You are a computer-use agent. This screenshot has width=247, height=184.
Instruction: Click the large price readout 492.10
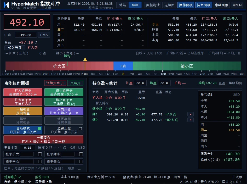[27, 22]
